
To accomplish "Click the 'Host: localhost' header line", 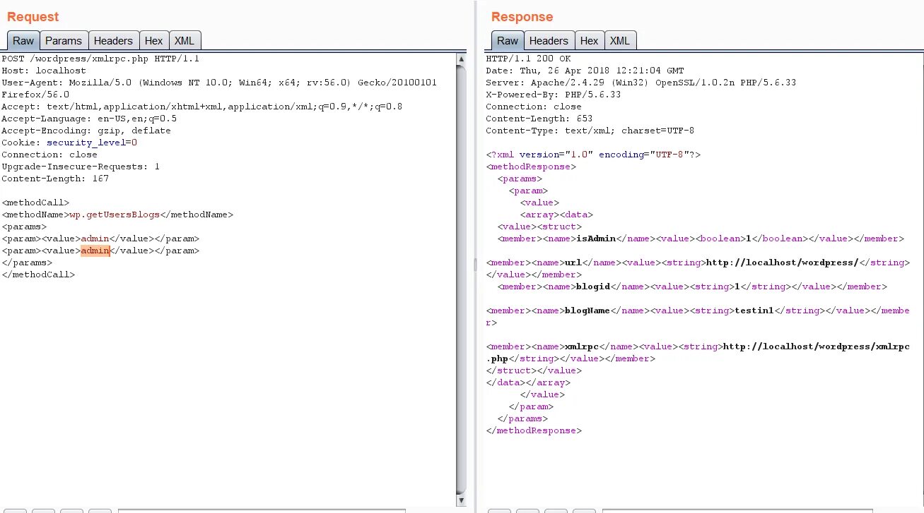I will 44,71.
